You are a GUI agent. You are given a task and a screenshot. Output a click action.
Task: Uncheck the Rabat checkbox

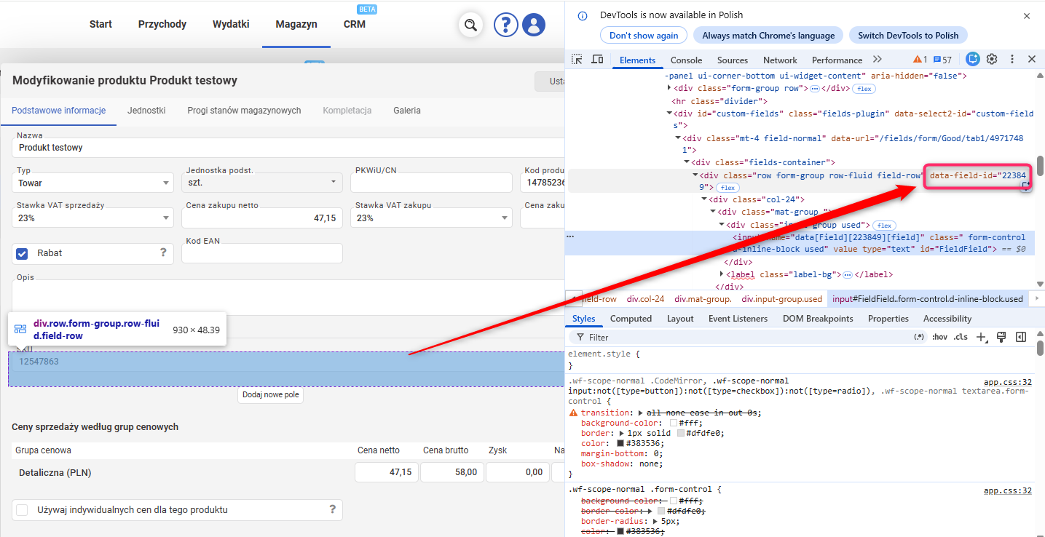tap(22, 253)
